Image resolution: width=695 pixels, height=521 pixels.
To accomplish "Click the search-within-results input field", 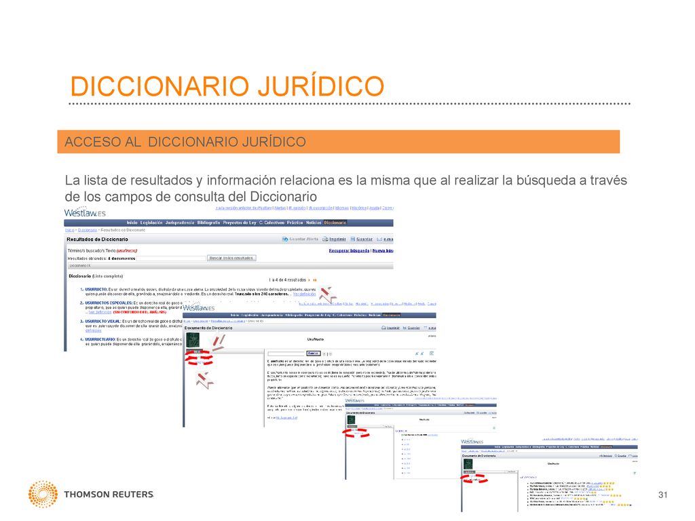I will [172, 258].
